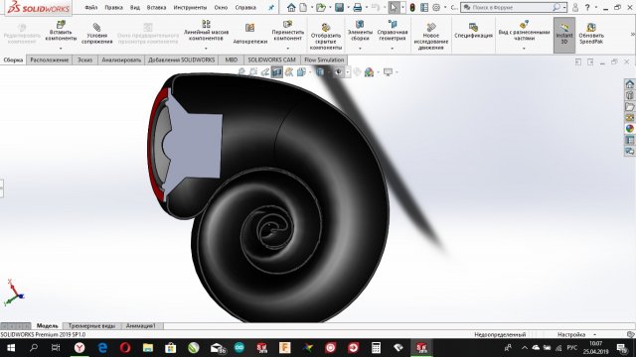Create a new document icon

tap(303, 7)
